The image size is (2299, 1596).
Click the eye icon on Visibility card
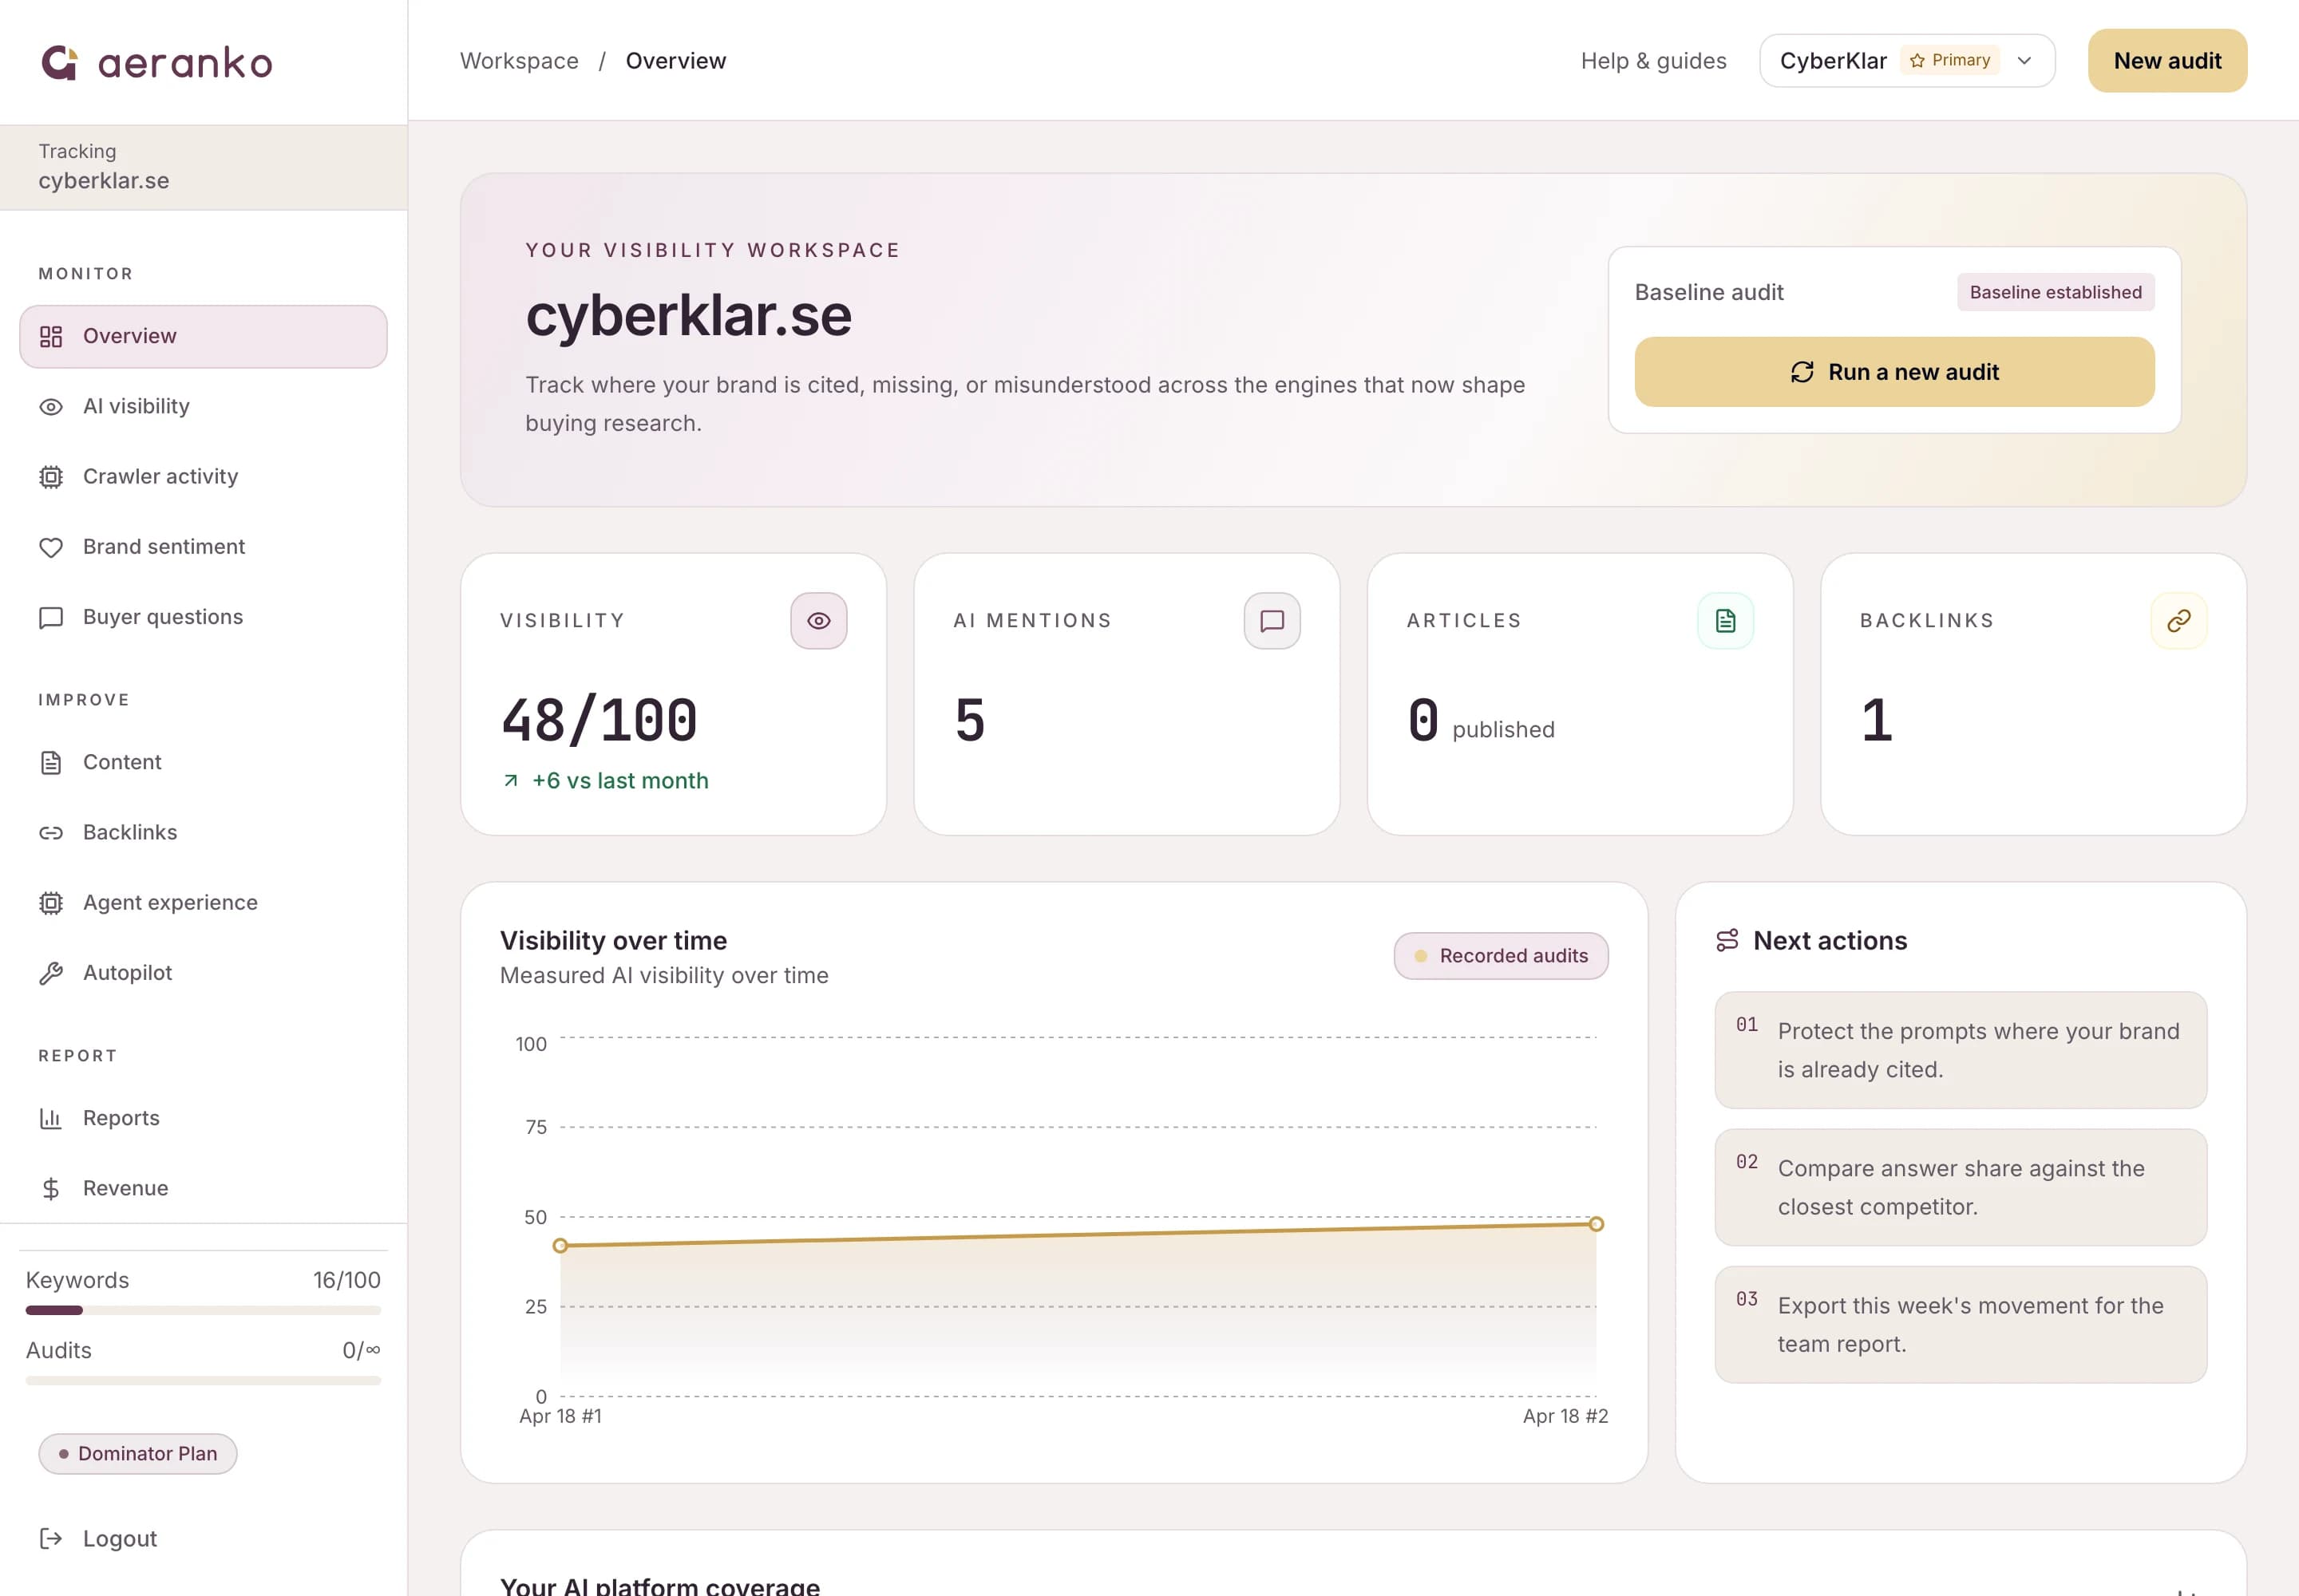pyautogui.click(x=818, y=621)
